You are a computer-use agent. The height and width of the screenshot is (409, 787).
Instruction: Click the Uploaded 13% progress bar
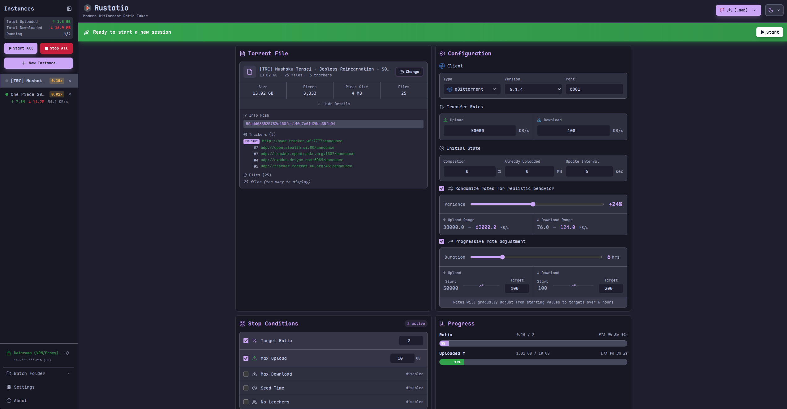point(533,362)
